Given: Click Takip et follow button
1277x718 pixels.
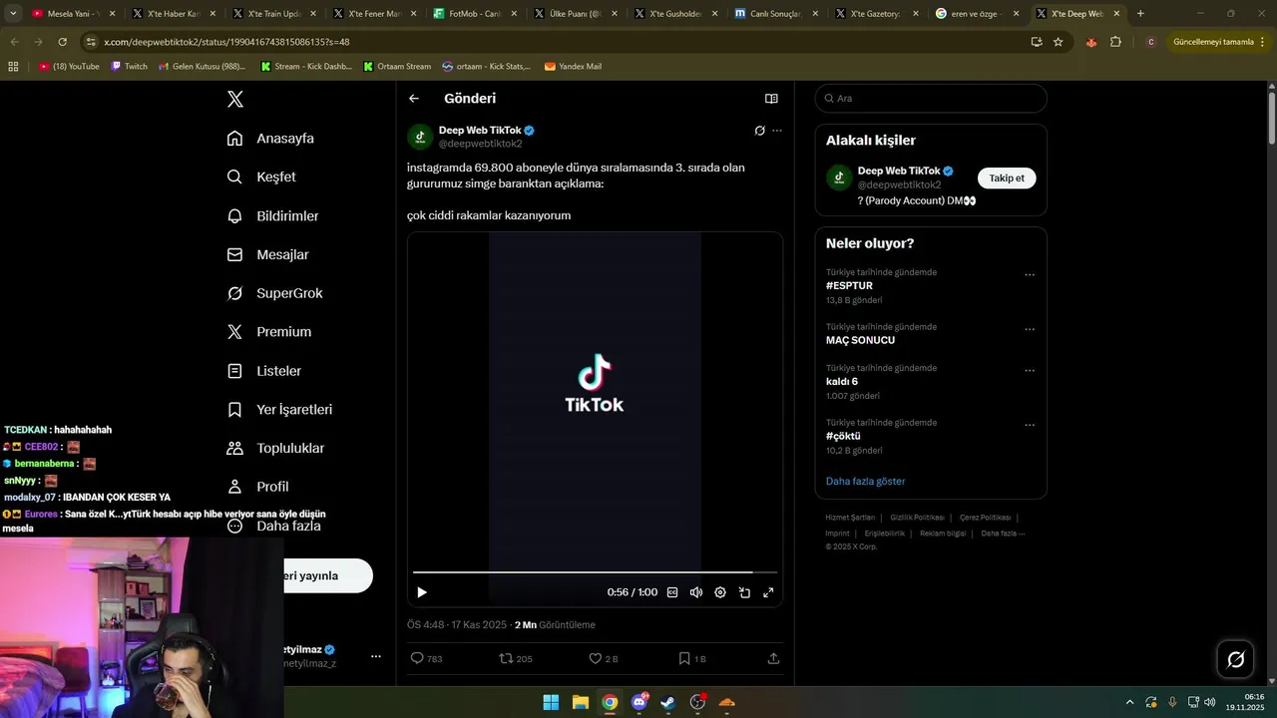Looking at the screenshot, I should (x=1007, y=179).
